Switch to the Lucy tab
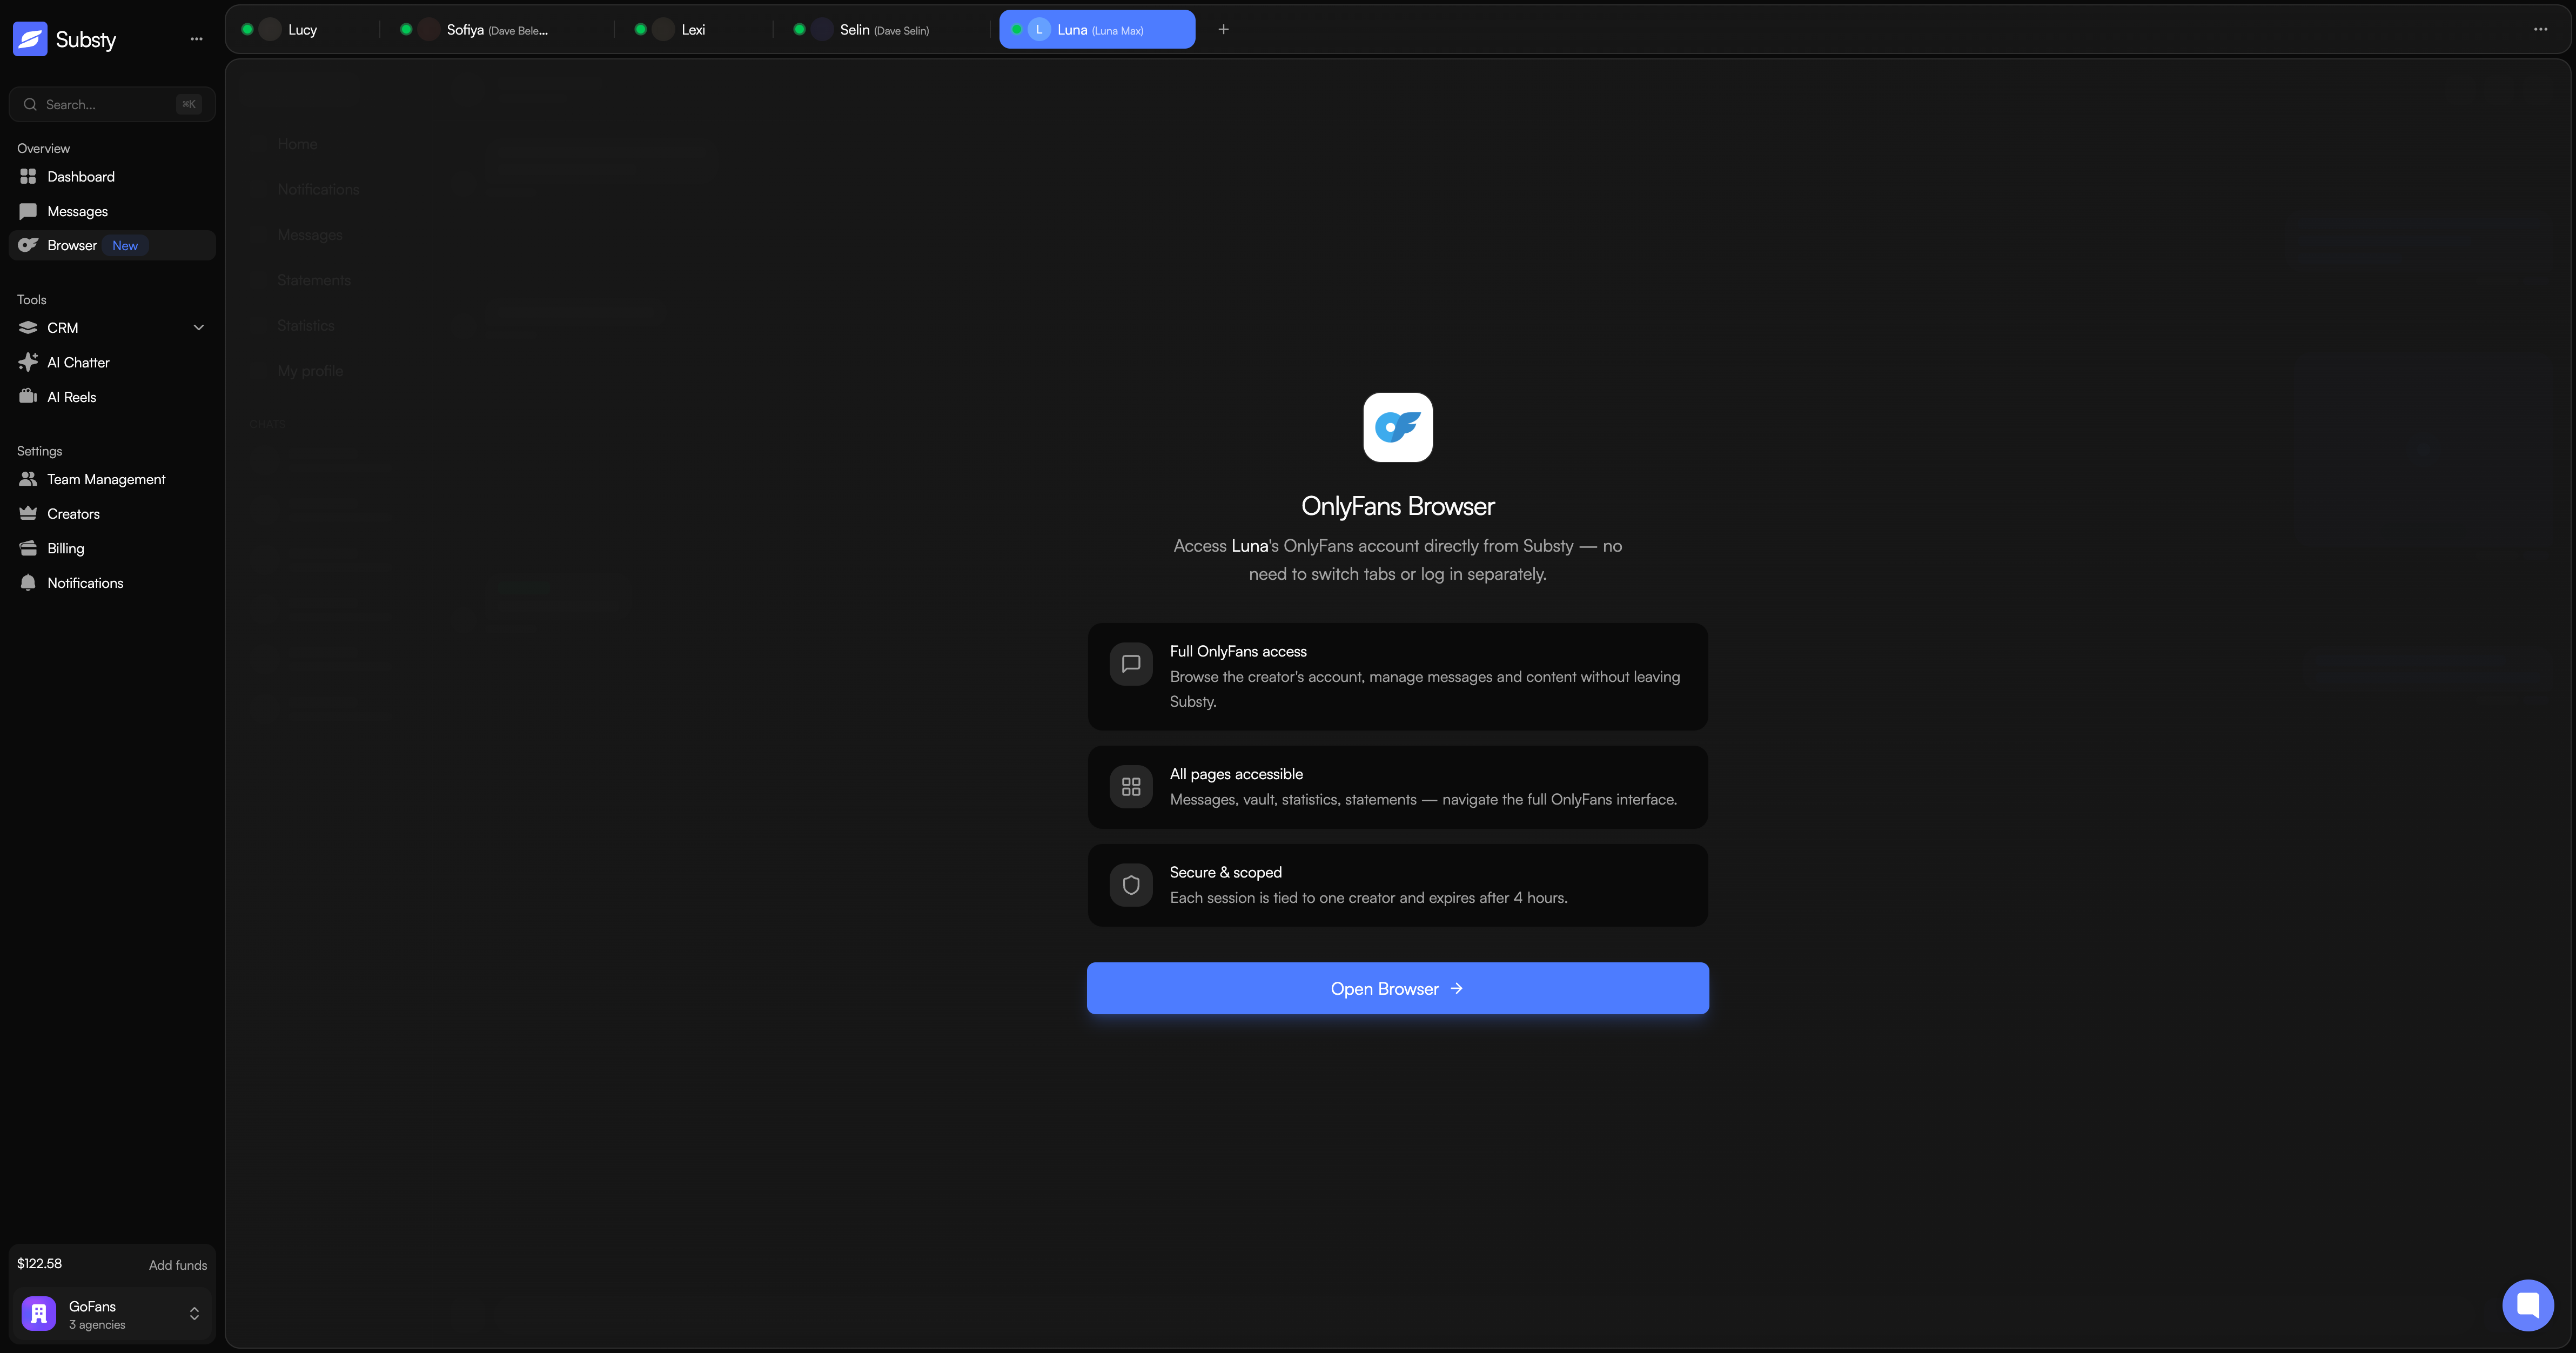Viewport: 2576px width, 1353px height. 302,29
